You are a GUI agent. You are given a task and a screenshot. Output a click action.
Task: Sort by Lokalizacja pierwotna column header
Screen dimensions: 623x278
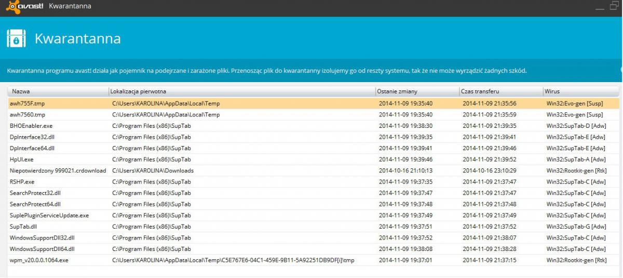[241, 91]
